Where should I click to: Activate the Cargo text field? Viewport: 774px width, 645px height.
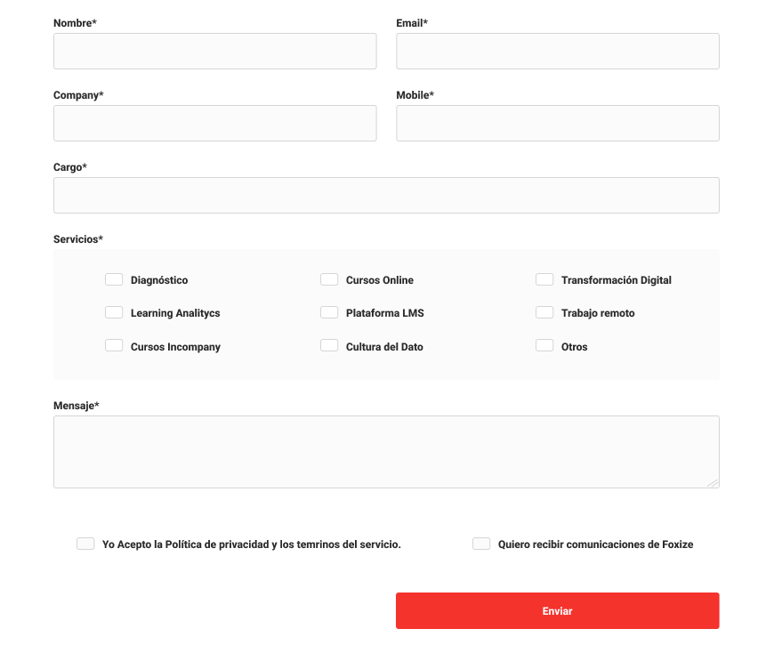386,196
